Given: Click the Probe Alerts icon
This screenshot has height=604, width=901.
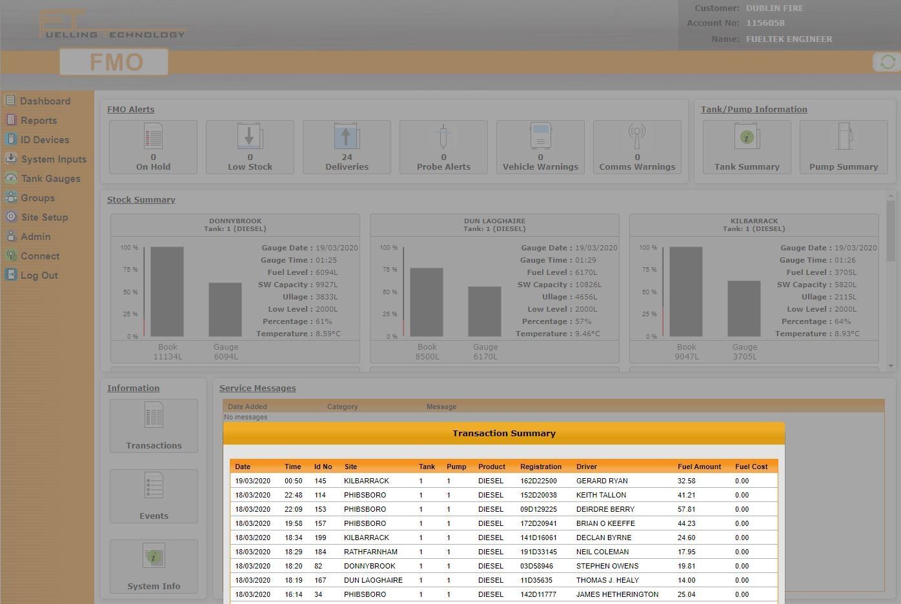Looking at the screenshot, I should point(443,136).
